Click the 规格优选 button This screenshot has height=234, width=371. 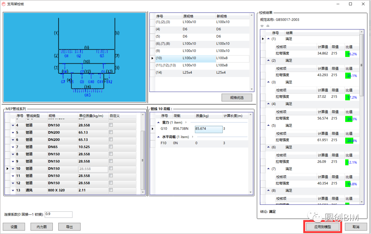237,98
